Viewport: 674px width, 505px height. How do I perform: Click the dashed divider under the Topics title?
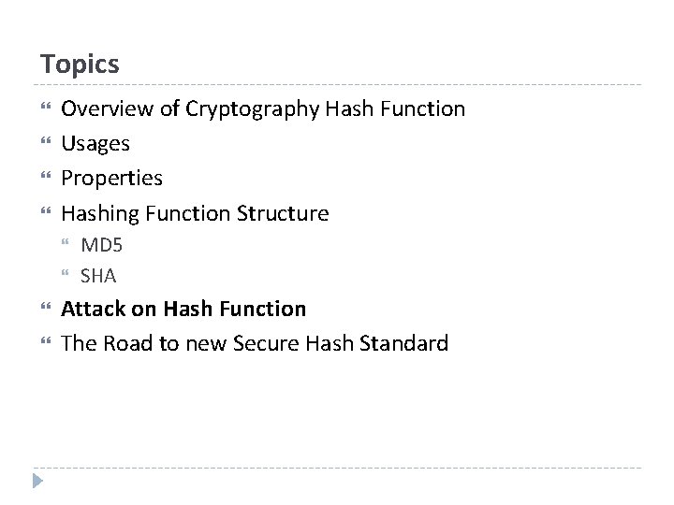337,84
